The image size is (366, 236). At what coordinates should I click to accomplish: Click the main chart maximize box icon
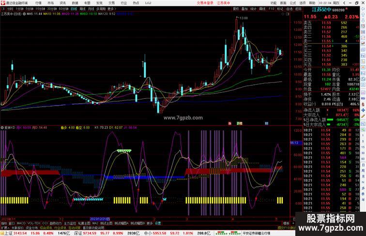(x=288, y=14)
